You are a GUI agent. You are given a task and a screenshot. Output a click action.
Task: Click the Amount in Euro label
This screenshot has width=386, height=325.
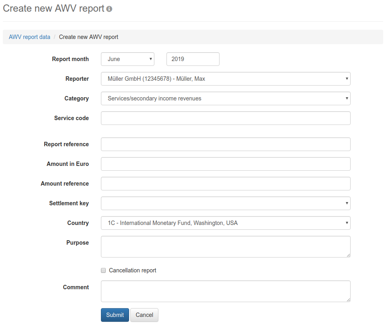pos(68,164)
